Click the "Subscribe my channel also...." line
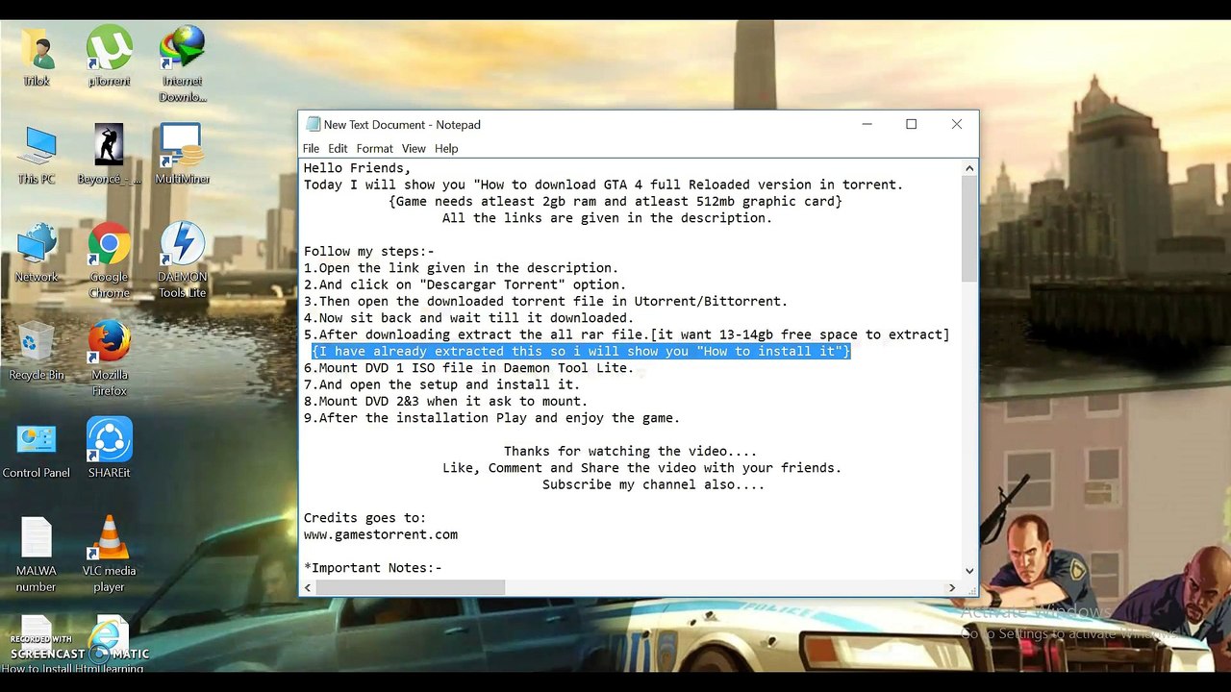This screenshot has height=692, width=1231. (x=654, y=484)
